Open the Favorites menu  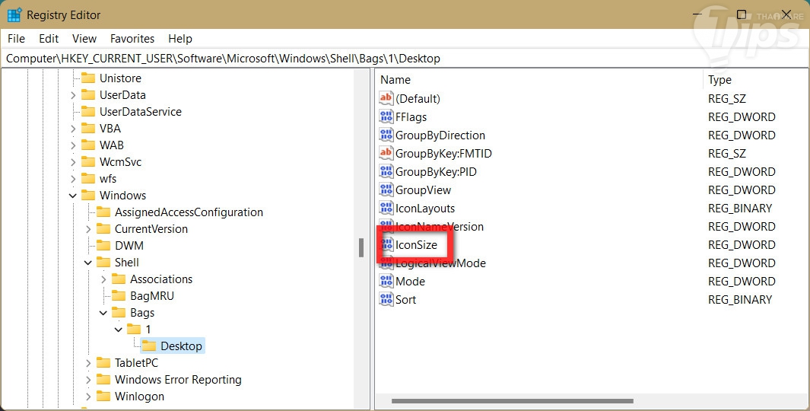pos(132,39)
